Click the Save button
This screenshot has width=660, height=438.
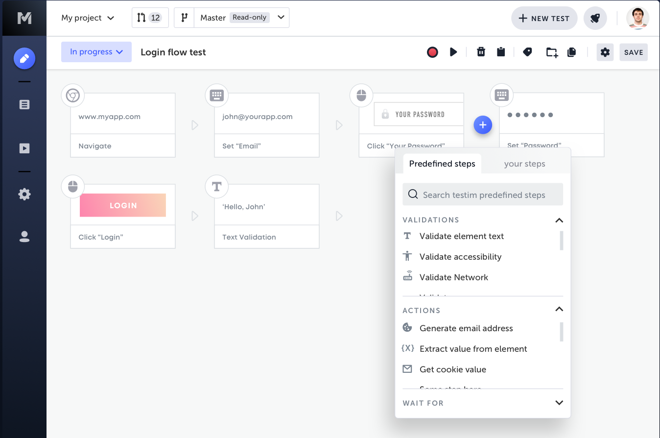point(634,52)
